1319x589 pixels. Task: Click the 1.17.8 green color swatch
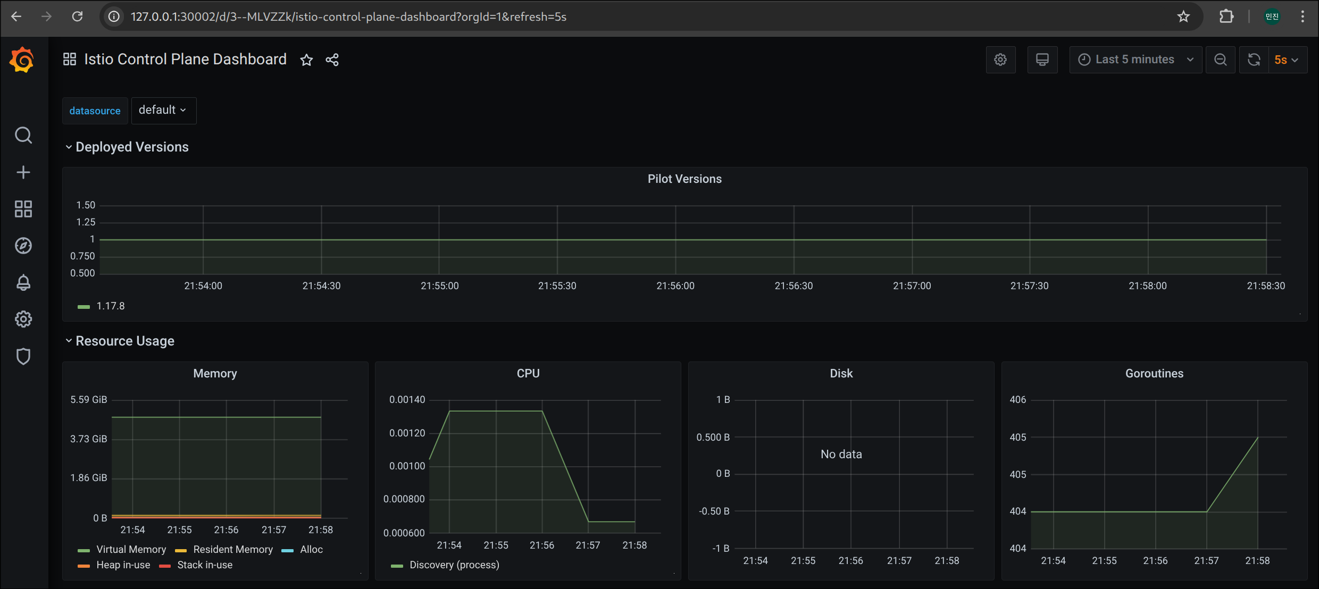(x=84, y=307)
